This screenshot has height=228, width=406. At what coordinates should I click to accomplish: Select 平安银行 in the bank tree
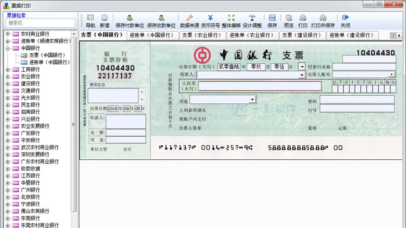30,140
